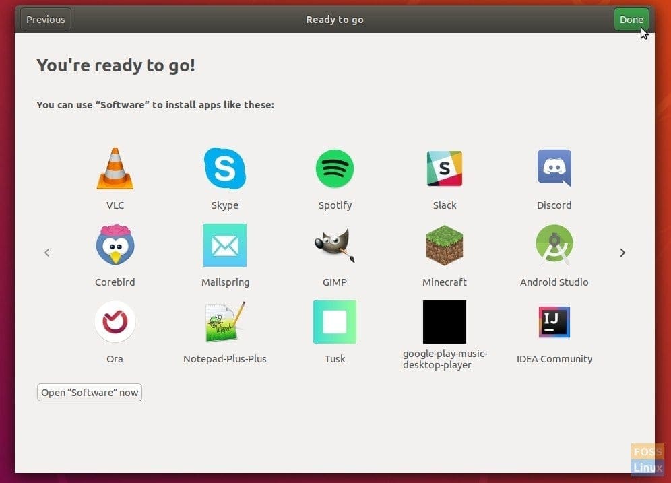Click the Android Studio text label
The height and width of the screenshot is (483, 671).
554,282
